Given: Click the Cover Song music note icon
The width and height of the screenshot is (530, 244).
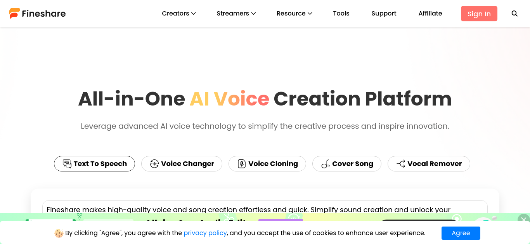Looking at the screenshot, I should (326, 164).
